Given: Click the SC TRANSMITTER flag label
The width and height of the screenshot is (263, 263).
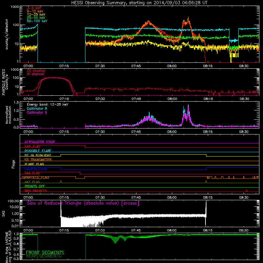Looking at the screenshot, I should (x=38, y=160).
